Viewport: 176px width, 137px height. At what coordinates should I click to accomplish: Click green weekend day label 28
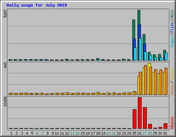[150, 133]
